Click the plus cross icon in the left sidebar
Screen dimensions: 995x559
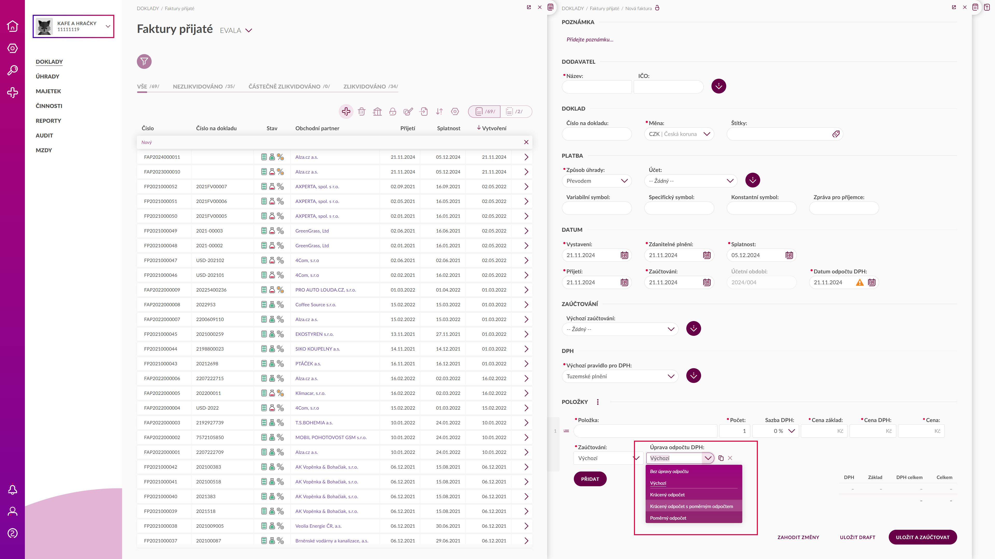click(12, 93)
